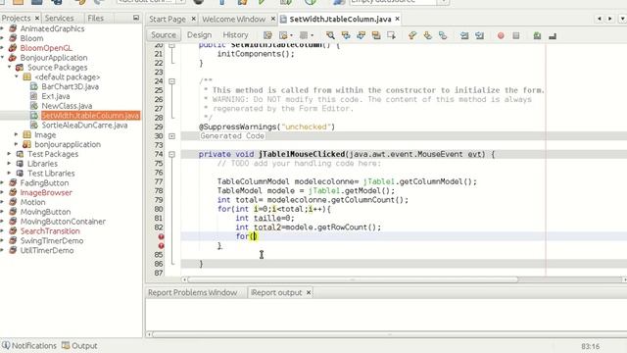Image resolution: width=627 pixels, height=353 pixels.
Task: Switch to Source view
Action: click(164, 35)
